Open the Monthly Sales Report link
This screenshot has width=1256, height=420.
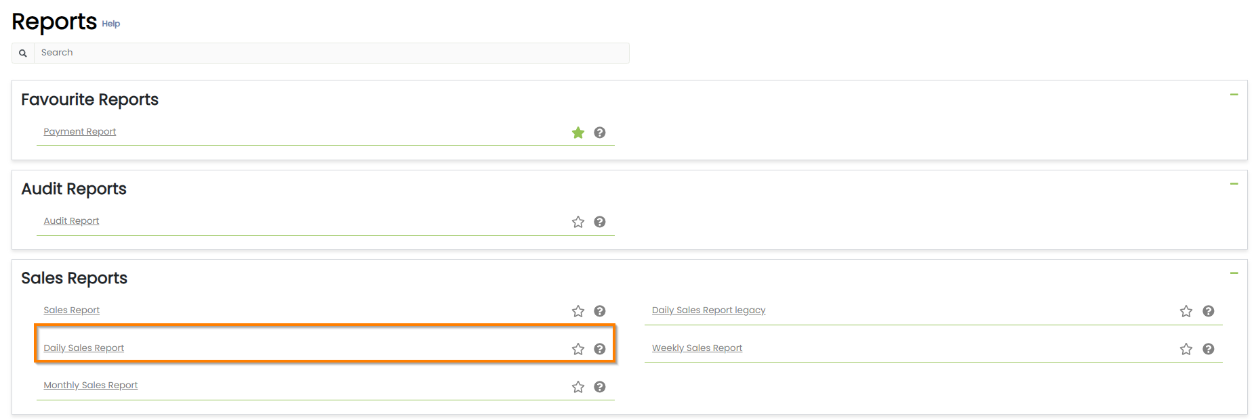[91, 386]
